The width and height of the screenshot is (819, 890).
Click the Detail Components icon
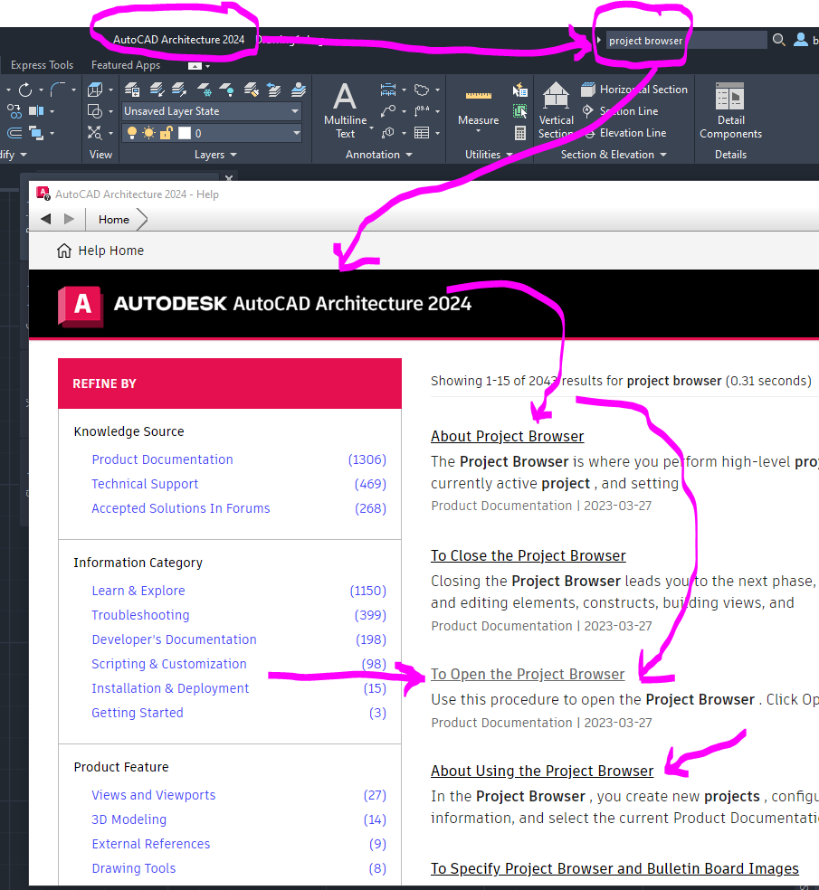(729, 95)
